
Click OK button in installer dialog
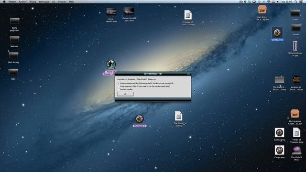(125, 94)
